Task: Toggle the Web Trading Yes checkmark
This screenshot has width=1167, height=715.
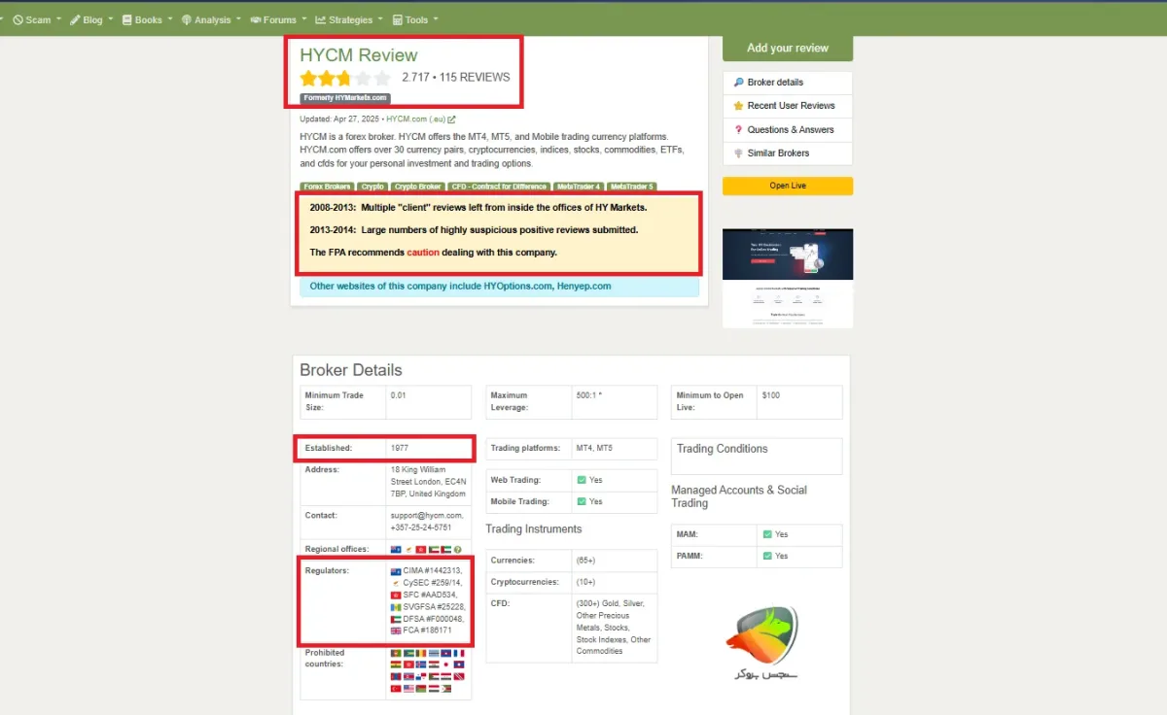Action: point(582,480)
